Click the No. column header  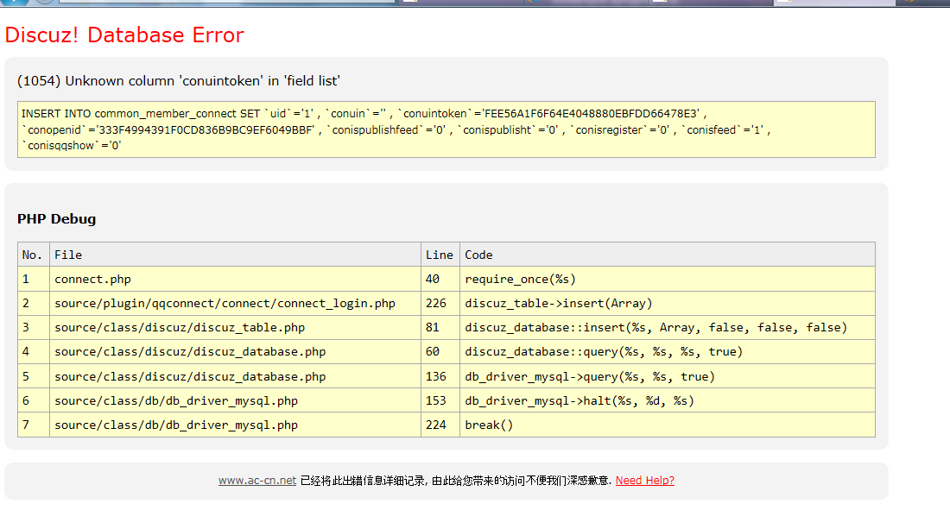pos(32,255)
